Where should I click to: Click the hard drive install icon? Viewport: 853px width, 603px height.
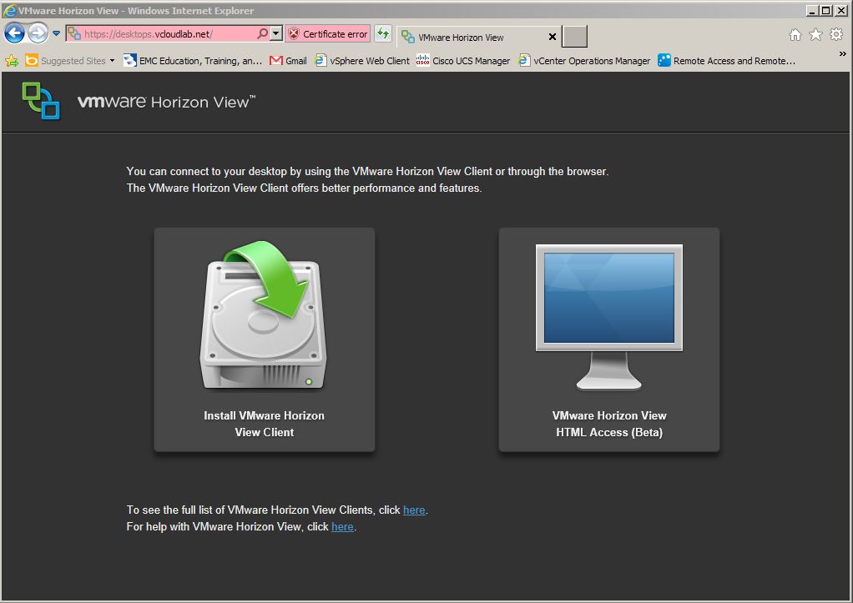[264, 315]
